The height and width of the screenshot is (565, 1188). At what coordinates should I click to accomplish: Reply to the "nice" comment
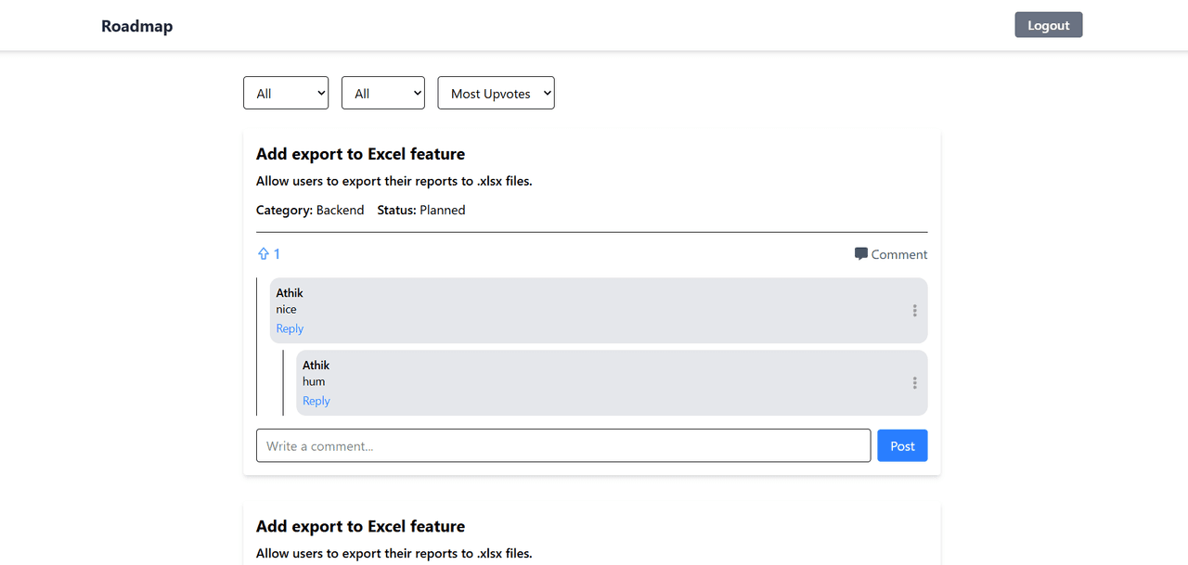[x=290, y=328]
